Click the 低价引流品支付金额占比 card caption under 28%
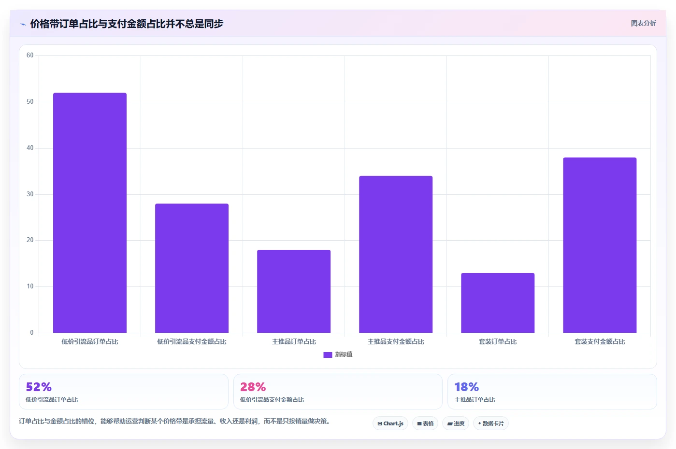Viewport: 676px width, 449px height. 272,400
